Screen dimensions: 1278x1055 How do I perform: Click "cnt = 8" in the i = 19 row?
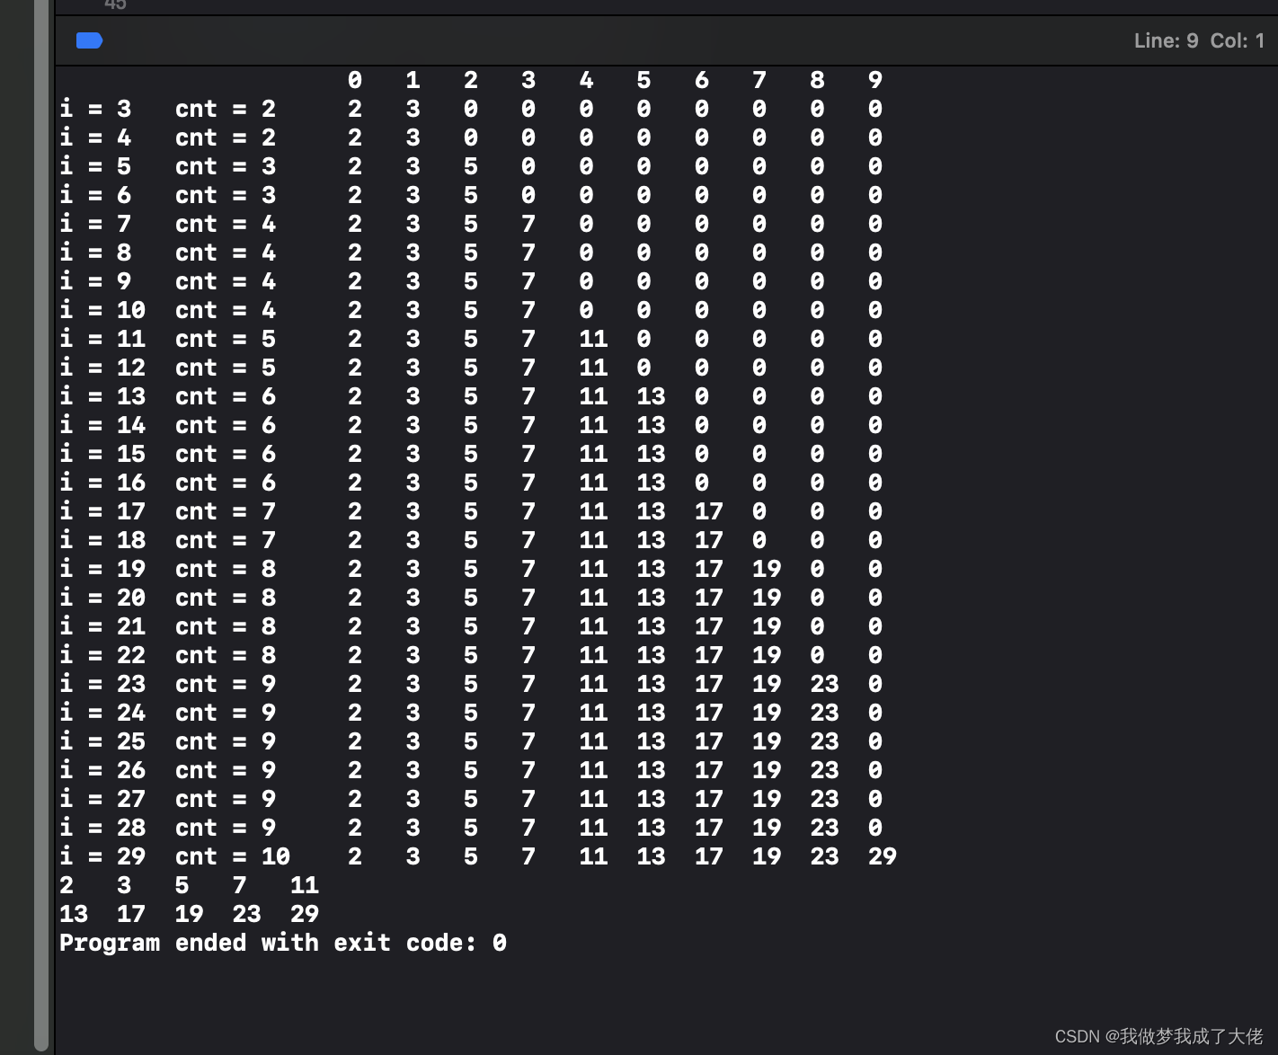226,569
